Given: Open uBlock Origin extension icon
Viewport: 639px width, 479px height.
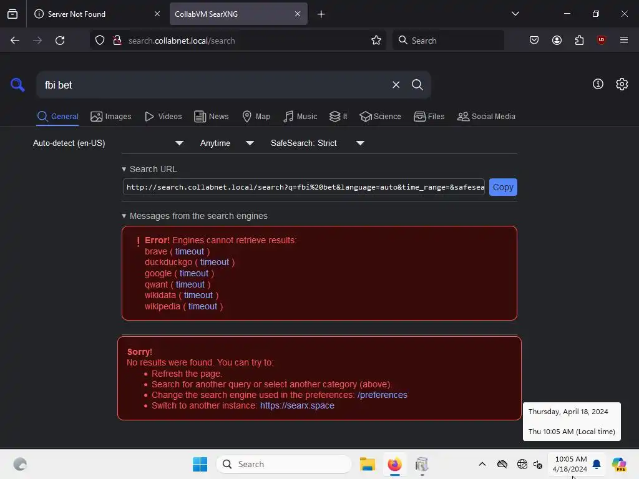Looking at the screenshot, I should pyautogui.click(x=601, y=40).
